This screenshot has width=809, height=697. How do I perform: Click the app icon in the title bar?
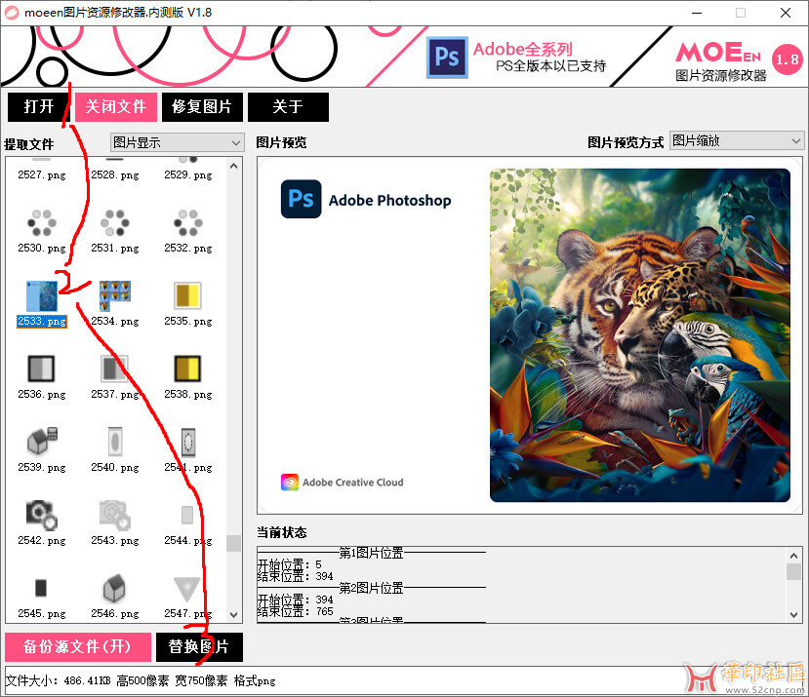pyautogui.click(x=12, y=13)
